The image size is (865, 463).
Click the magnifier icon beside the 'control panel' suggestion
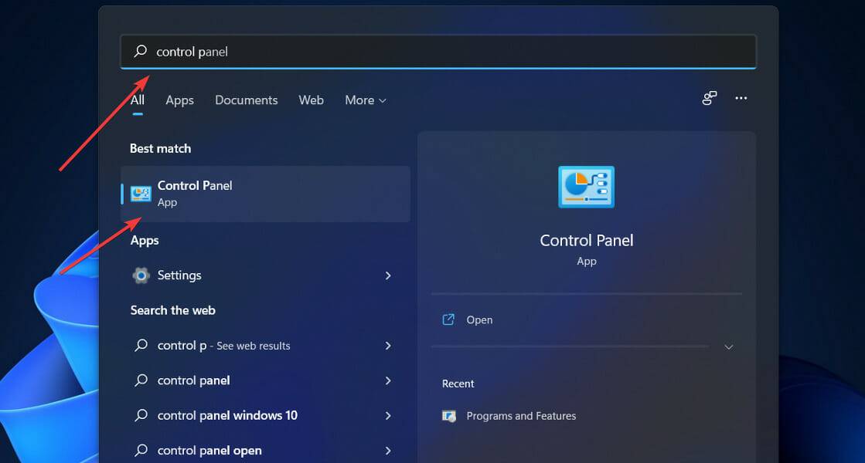[x=141, y=380]
